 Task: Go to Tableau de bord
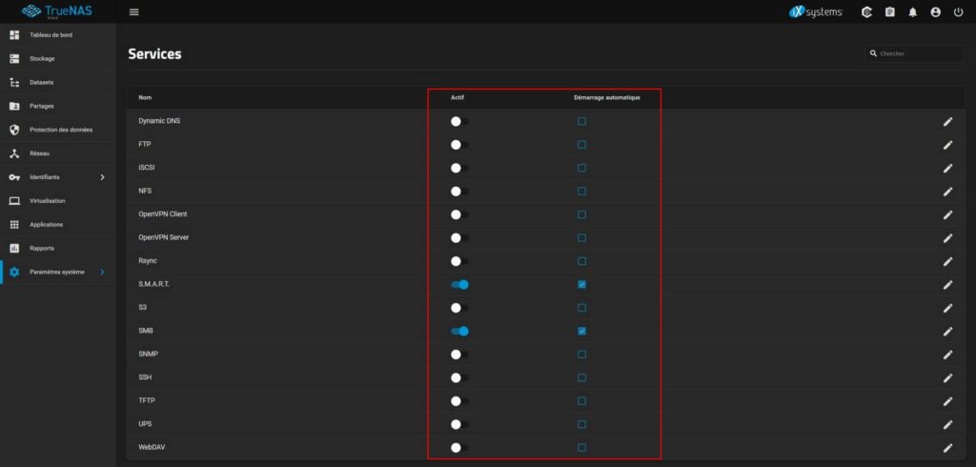58,35
